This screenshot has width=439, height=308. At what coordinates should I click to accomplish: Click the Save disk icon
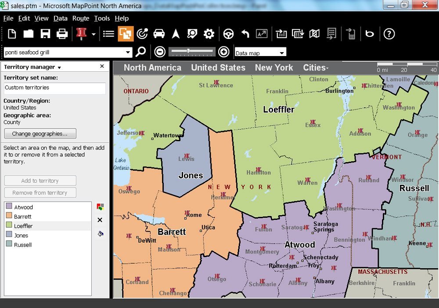(45, 34)
